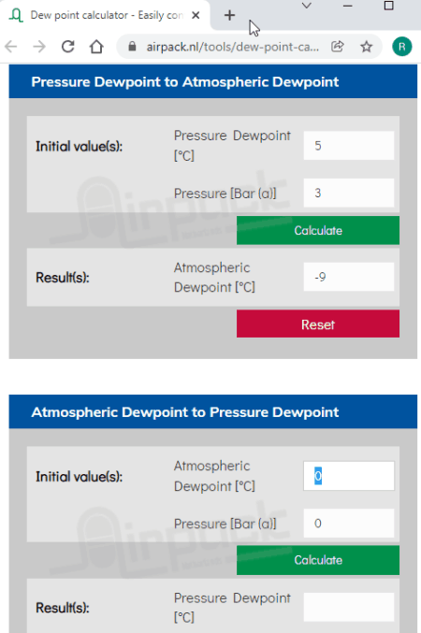Reload the page with refresh icon
Screen dimensions: 421x633
pos(68,47)
